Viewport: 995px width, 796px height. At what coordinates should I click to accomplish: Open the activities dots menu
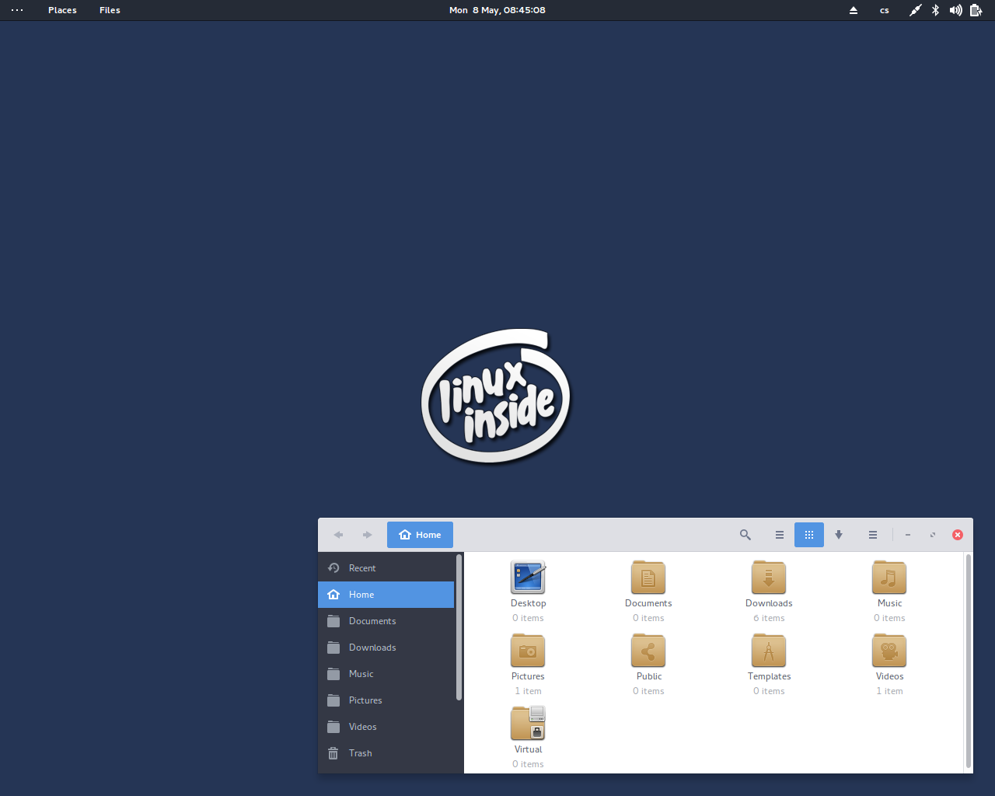(17, 10)
